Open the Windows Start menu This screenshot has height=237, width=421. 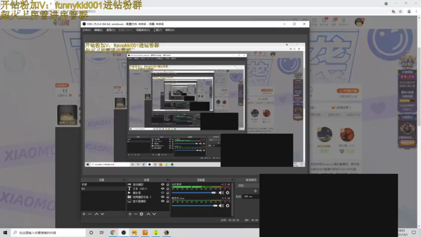(5, 232)
